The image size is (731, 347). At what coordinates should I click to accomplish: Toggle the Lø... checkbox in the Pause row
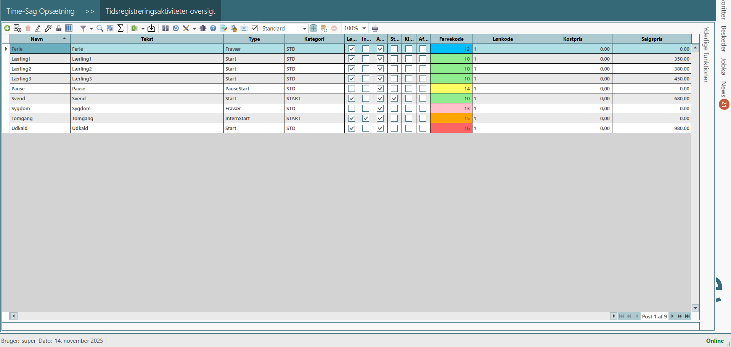click(352, 88)
